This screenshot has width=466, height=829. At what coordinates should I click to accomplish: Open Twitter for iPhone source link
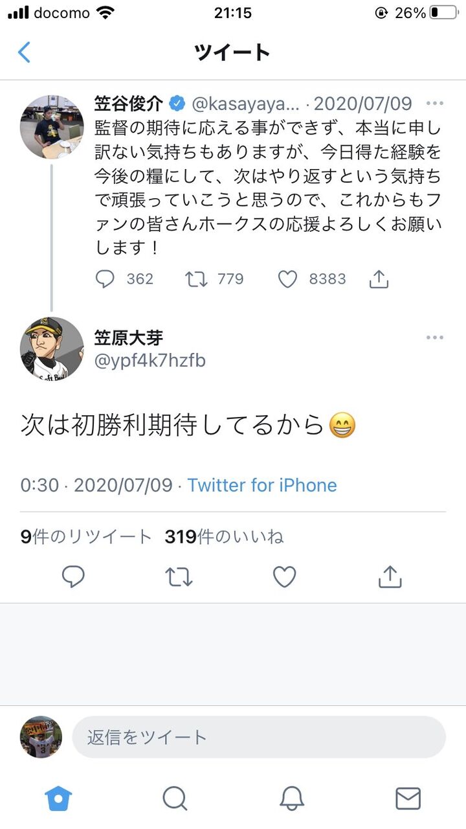[x=262, y=485]
